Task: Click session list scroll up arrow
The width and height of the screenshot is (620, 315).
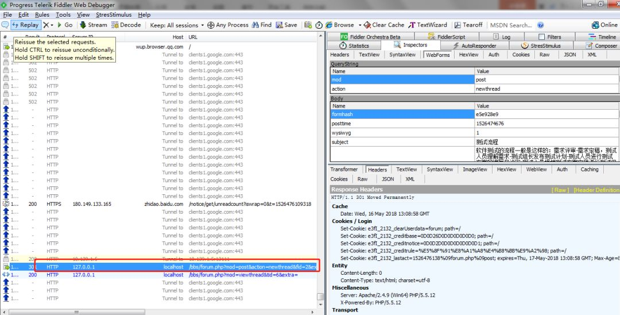Action: coord(321,36)
